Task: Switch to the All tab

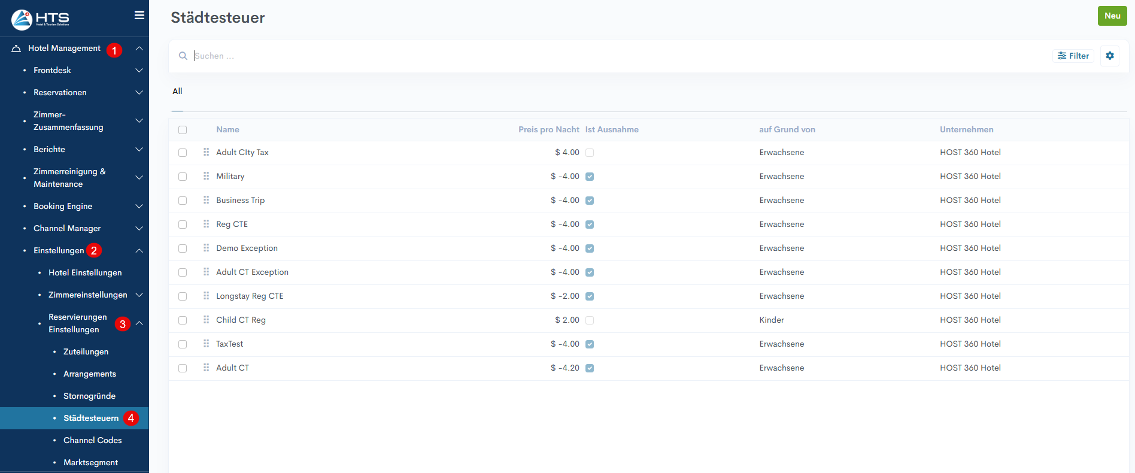Action: pyautogui.click(x=177, y=92)
